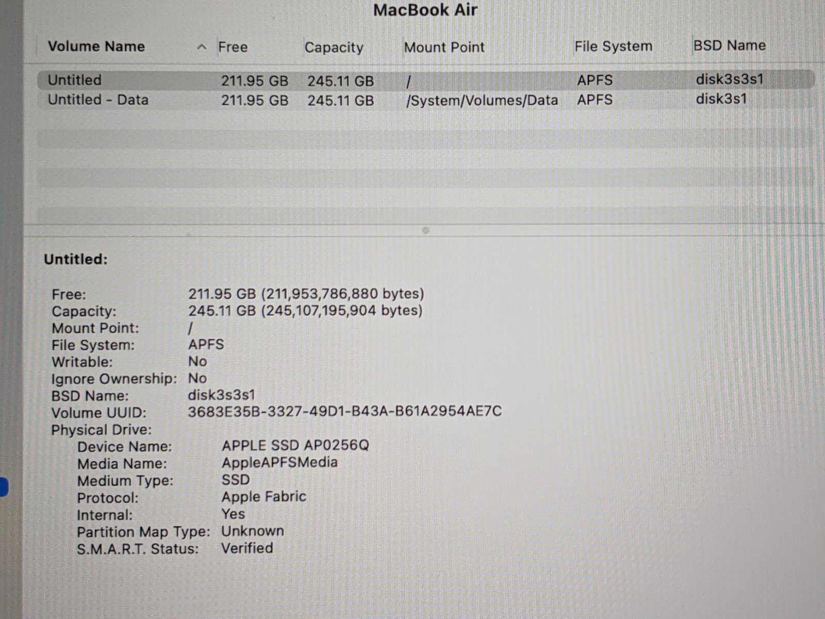
Task: Click the Volume UUID value text
Action: point(344,411)
